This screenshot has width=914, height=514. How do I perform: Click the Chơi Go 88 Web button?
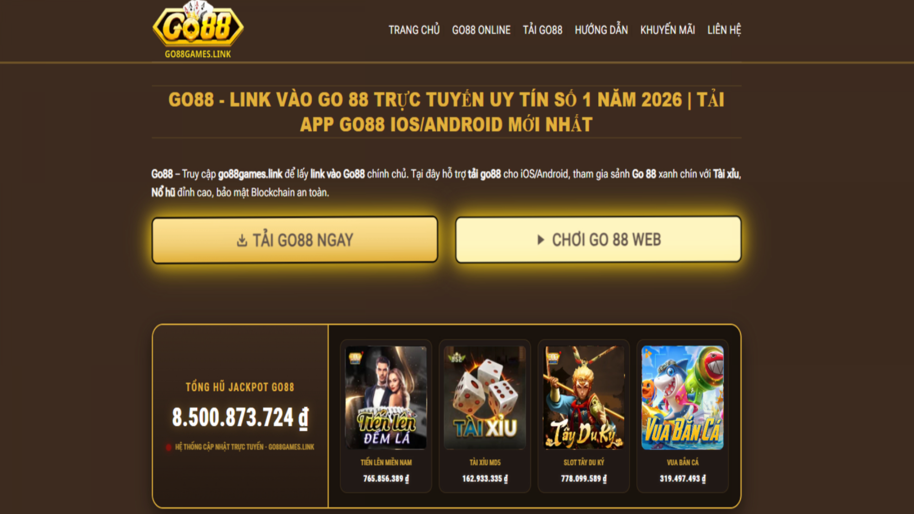(598, 239)
